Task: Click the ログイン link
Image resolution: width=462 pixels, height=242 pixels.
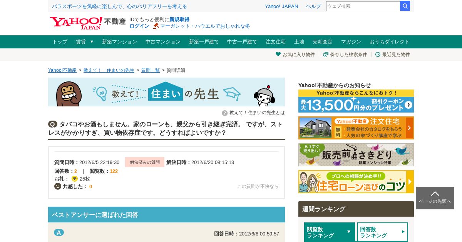Action: point(139,26)
